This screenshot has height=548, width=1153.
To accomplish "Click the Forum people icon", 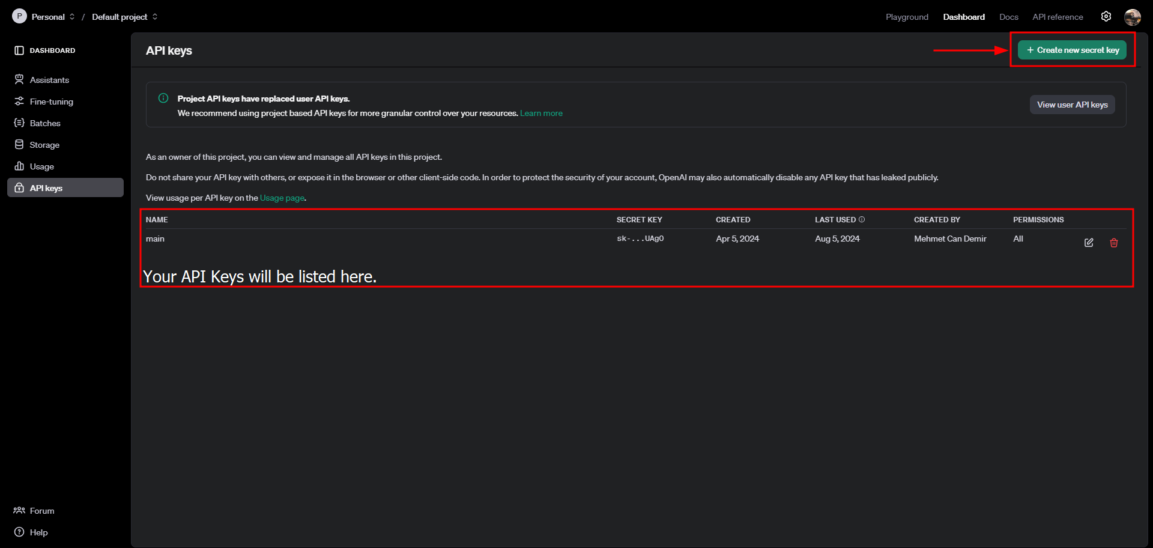I will (19, 511).
